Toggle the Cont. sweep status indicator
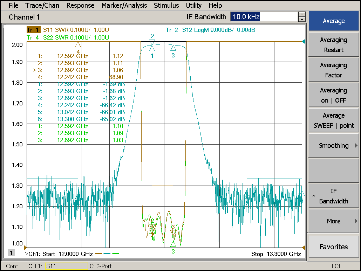This screenshot has height=271, width=361. click(13, 266)
